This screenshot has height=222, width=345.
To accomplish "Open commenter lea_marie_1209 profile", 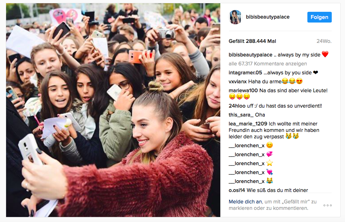I will click(248, 124).
